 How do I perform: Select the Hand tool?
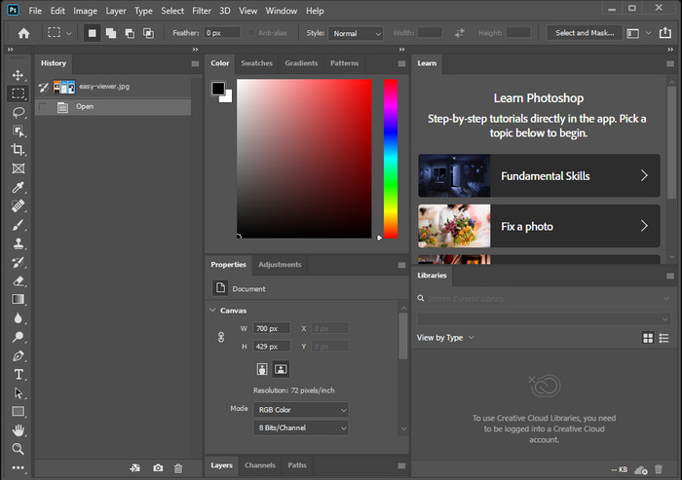18,430
